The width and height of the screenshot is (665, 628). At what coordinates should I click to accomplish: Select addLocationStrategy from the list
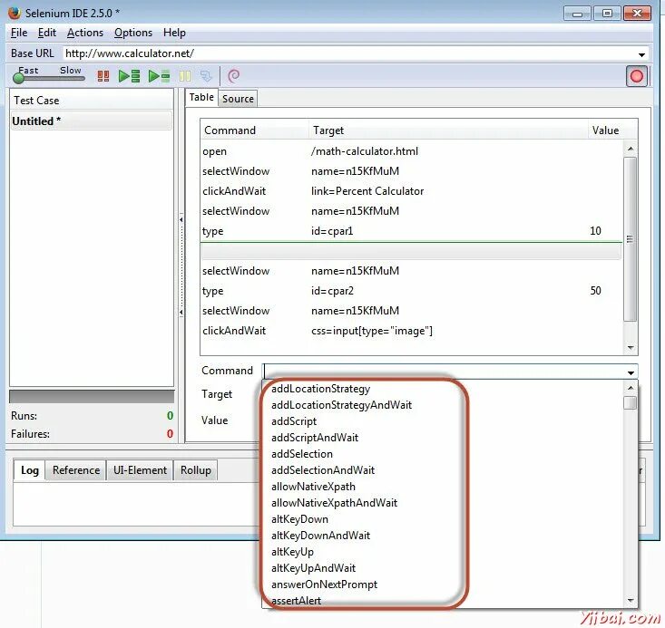click(x=320, y=389)
